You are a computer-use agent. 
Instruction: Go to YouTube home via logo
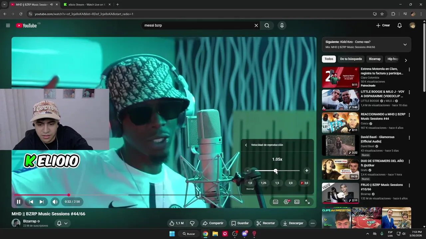pos(26,26)
